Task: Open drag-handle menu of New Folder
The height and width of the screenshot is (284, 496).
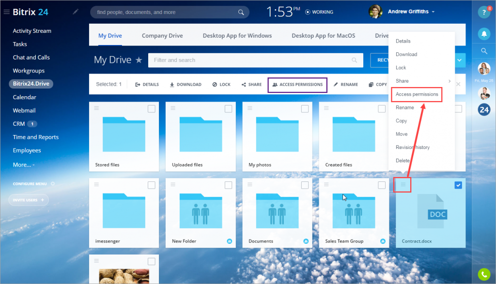Action: click(x=173, y=184)
